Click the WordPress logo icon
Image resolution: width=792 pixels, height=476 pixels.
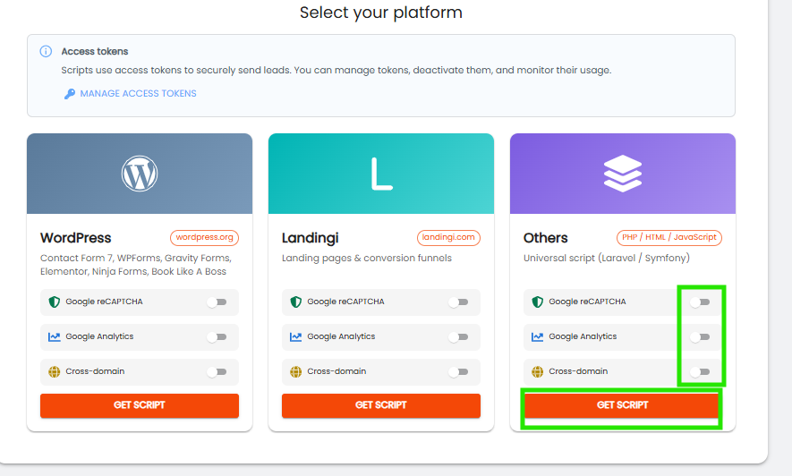pos(140,174)
